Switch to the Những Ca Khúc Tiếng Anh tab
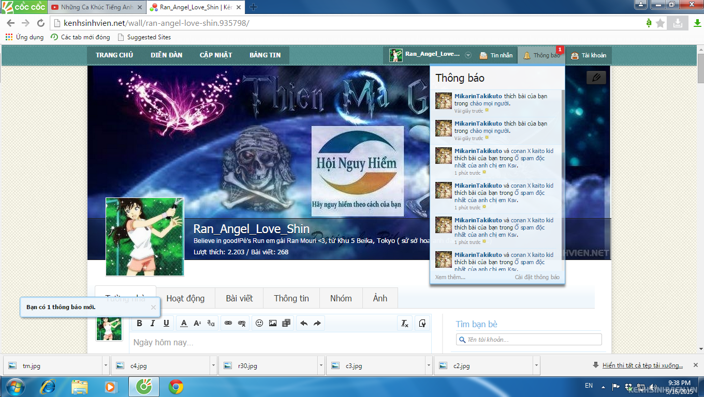 pyautogui.click(x=97, y=7)
